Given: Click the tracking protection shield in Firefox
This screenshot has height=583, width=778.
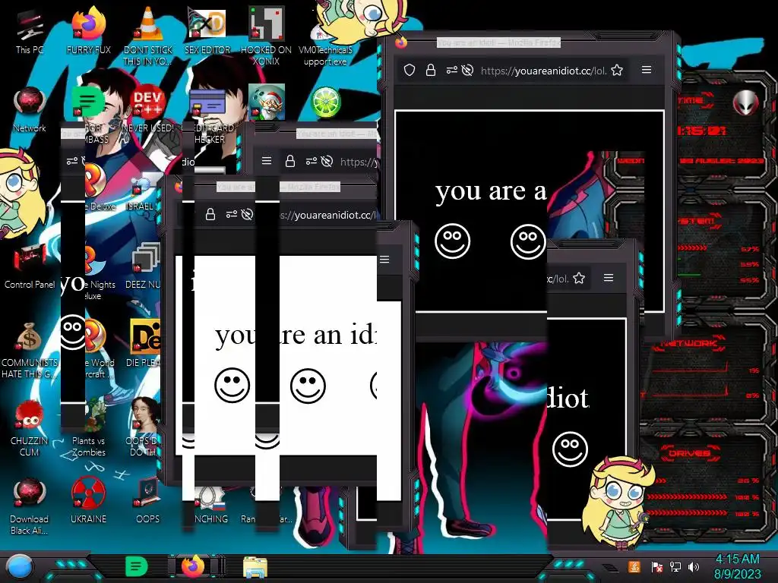Looking at the screenshot, I should [x=410, y=70].
